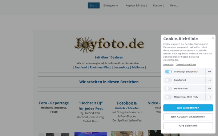Image resolution: width=218 pixels, height=136 pixels.
Task: Enable the Marketing / Third Party switch
Action: 168,97
